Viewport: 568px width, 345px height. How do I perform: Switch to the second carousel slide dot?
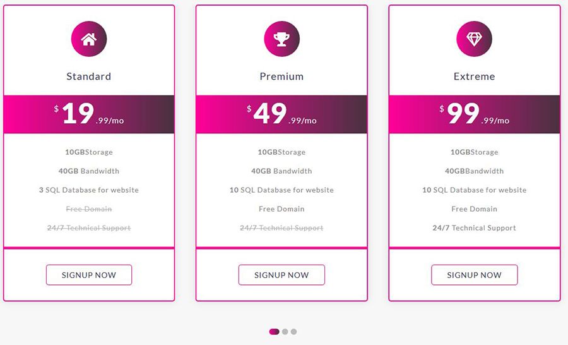click(285, 332)
